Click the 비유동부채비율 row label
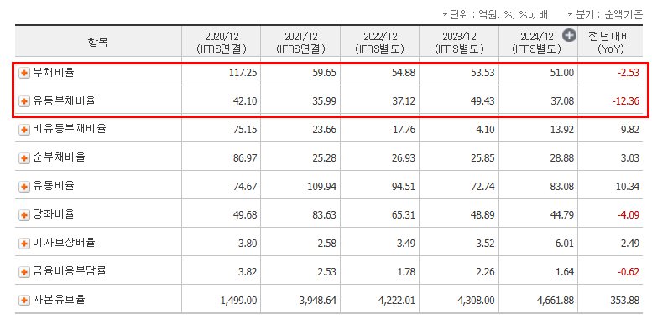The width and height of the screenshot is (652, 324). pos(69,129)
